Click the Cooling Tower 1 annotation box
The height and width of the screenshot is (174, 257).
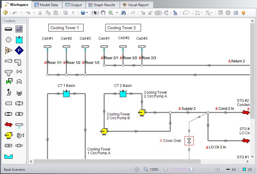coord(66,28)
